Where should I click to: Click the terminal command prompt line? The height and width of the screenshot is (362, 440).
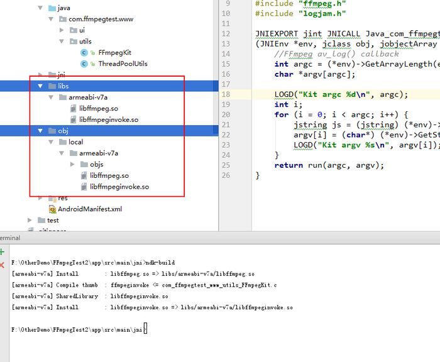click(79, 329)
